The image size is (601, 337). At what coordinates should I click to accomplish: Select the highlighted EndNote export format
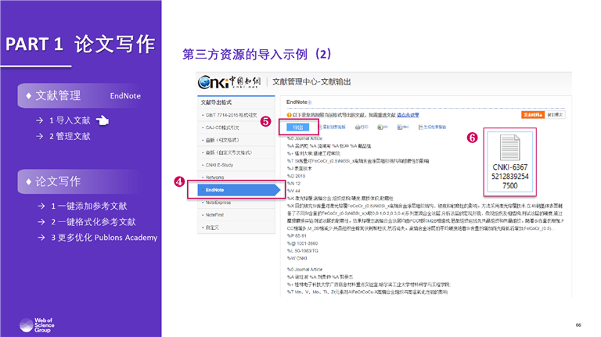(239, 190)
